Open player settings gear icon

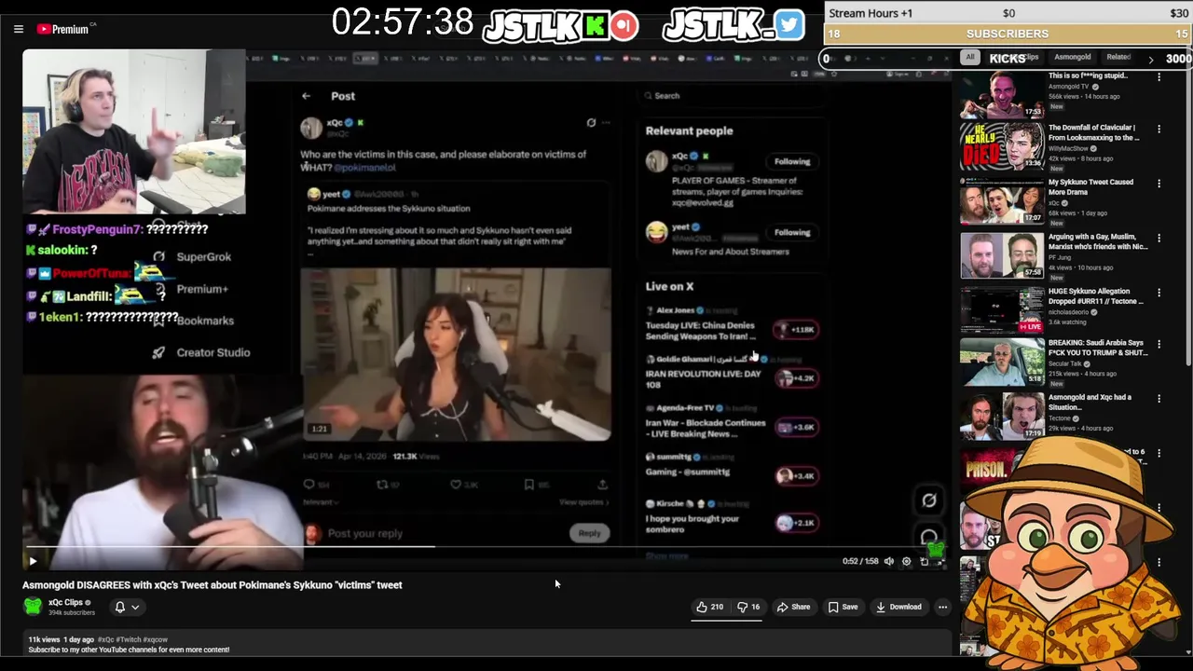906,561
